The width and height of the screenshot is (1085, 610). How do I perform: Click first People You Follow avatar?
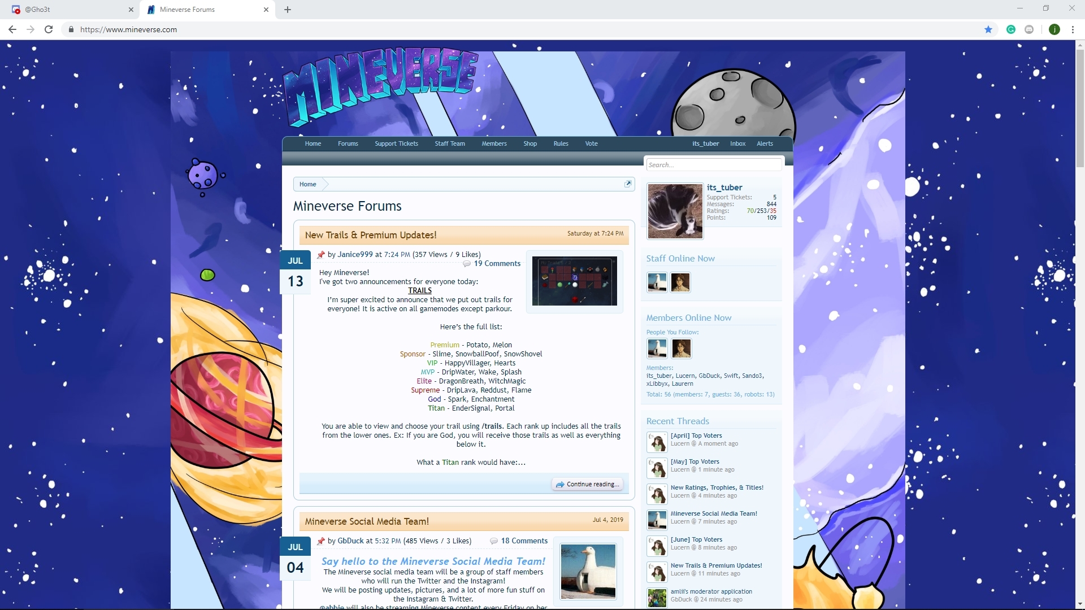(x=657, y=348)
